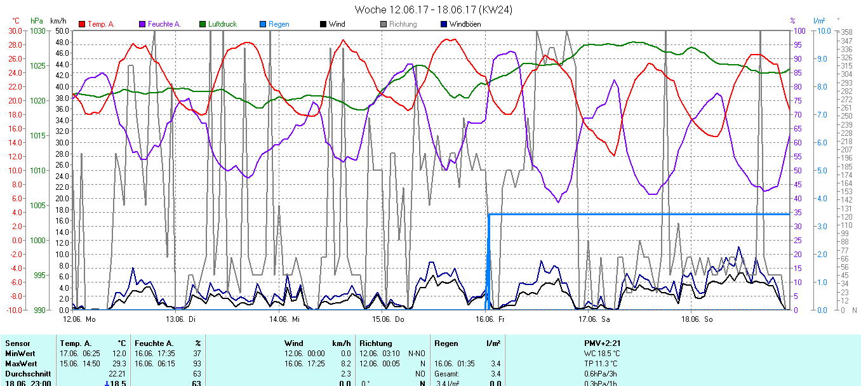This screenshot has height=386, width=861.
Task: Click the dark blue Windböen legend swatch
Action: (x=444, y=24)
